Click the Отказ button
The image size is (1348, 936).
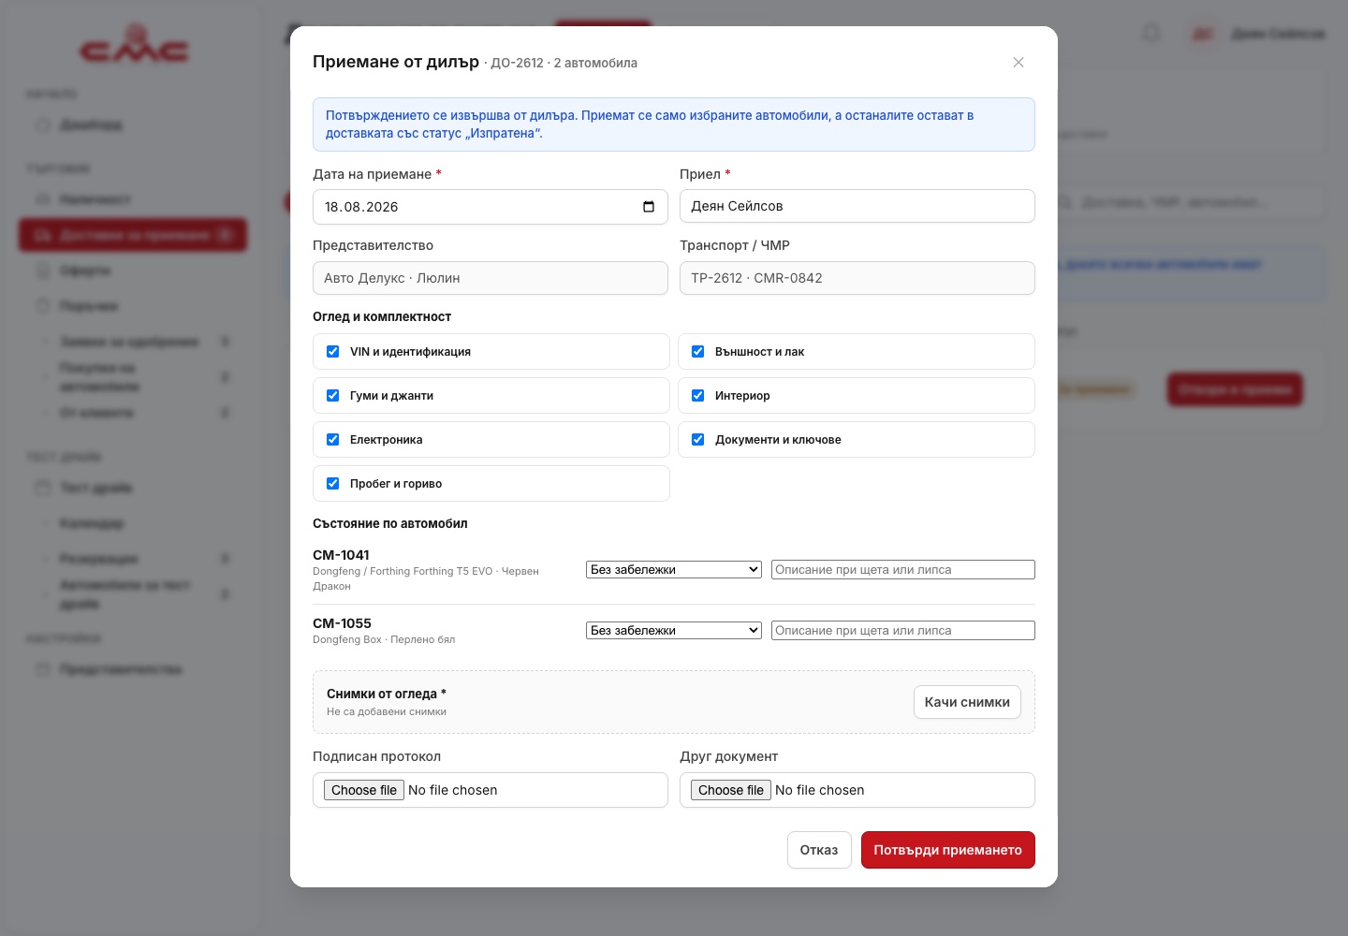point(819,850)
